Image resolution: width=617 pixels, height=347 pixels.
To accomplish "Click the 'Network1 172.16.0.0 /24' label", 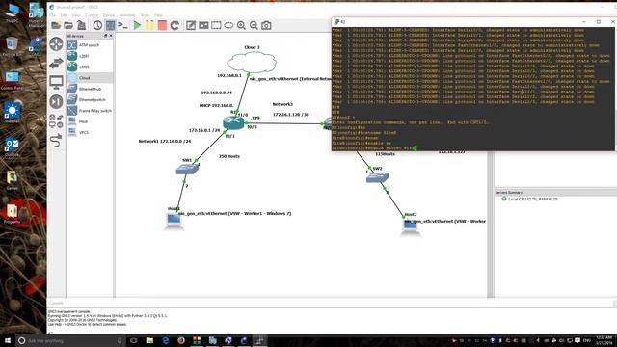I will coord(165,141).
